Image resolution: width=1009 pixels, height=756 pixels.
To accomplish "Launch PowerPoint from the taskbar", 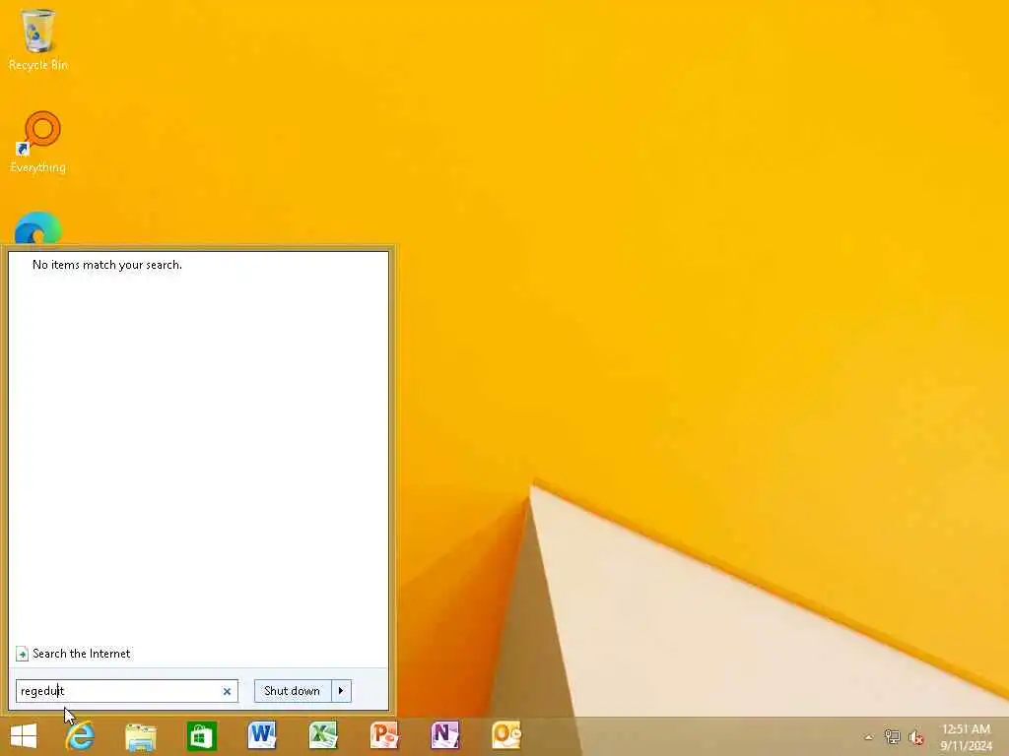I will coord(384,736).
